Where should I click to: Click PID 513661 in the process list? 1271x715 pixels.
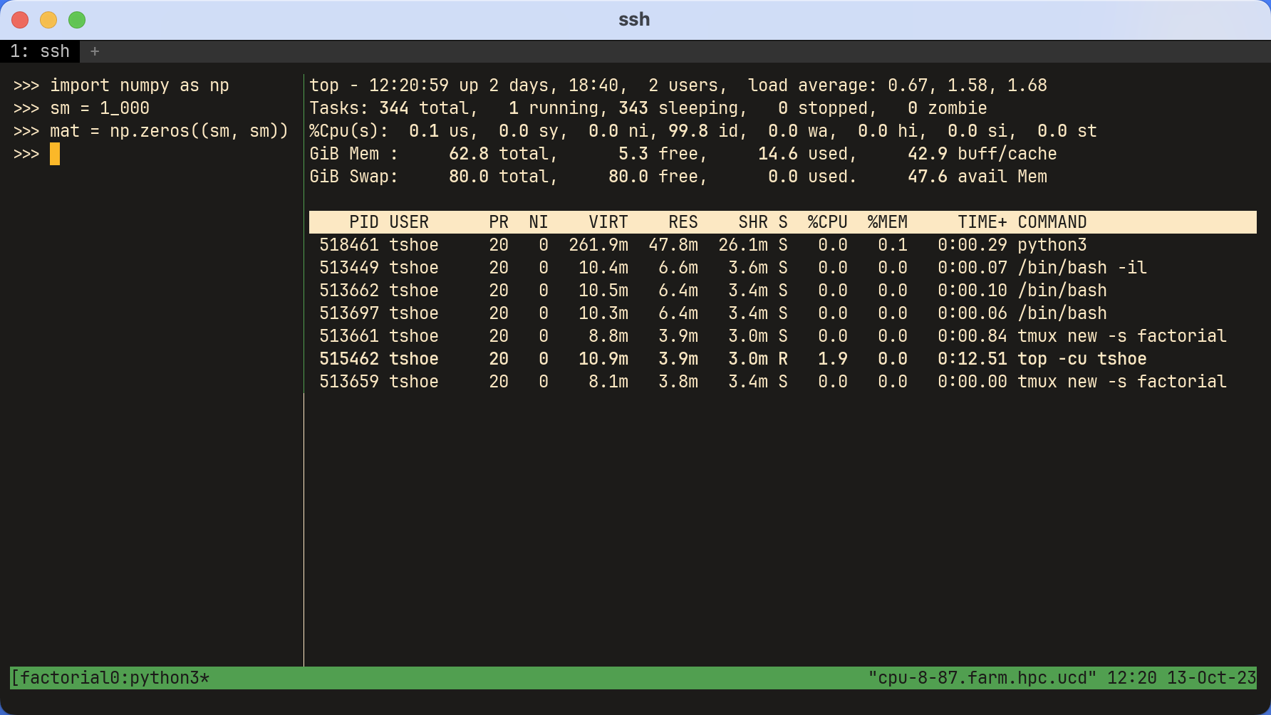[349, 336]
